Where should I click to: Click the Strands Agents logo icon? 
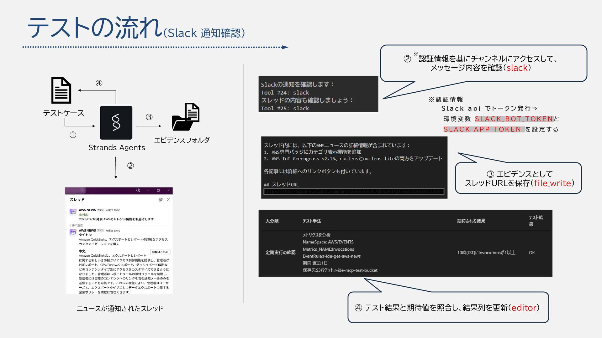tap(116, 122)
